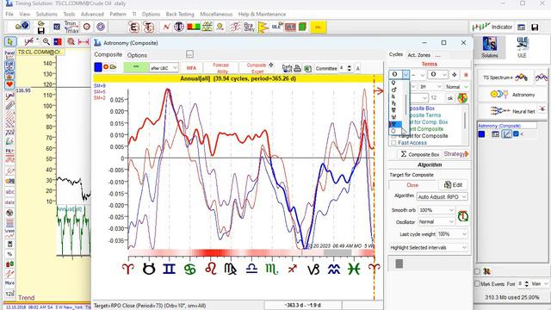This screenshot has width=551, height=310.
Task: Click the WFA button
Action: [x=191, y=68]
